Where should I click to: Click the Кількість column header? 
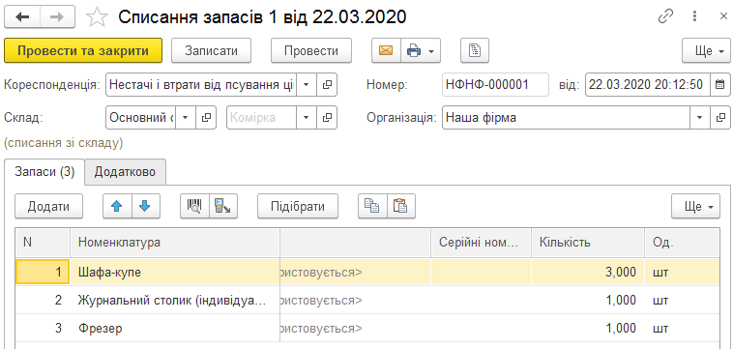588,243
